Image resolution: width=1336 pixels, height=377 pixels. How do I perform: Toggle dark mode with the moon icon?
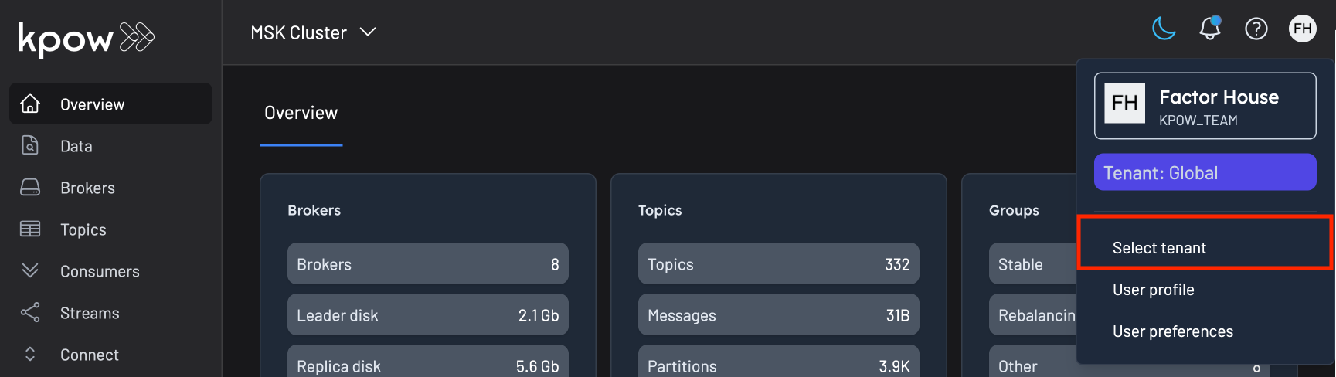(x=1164, y=29)
